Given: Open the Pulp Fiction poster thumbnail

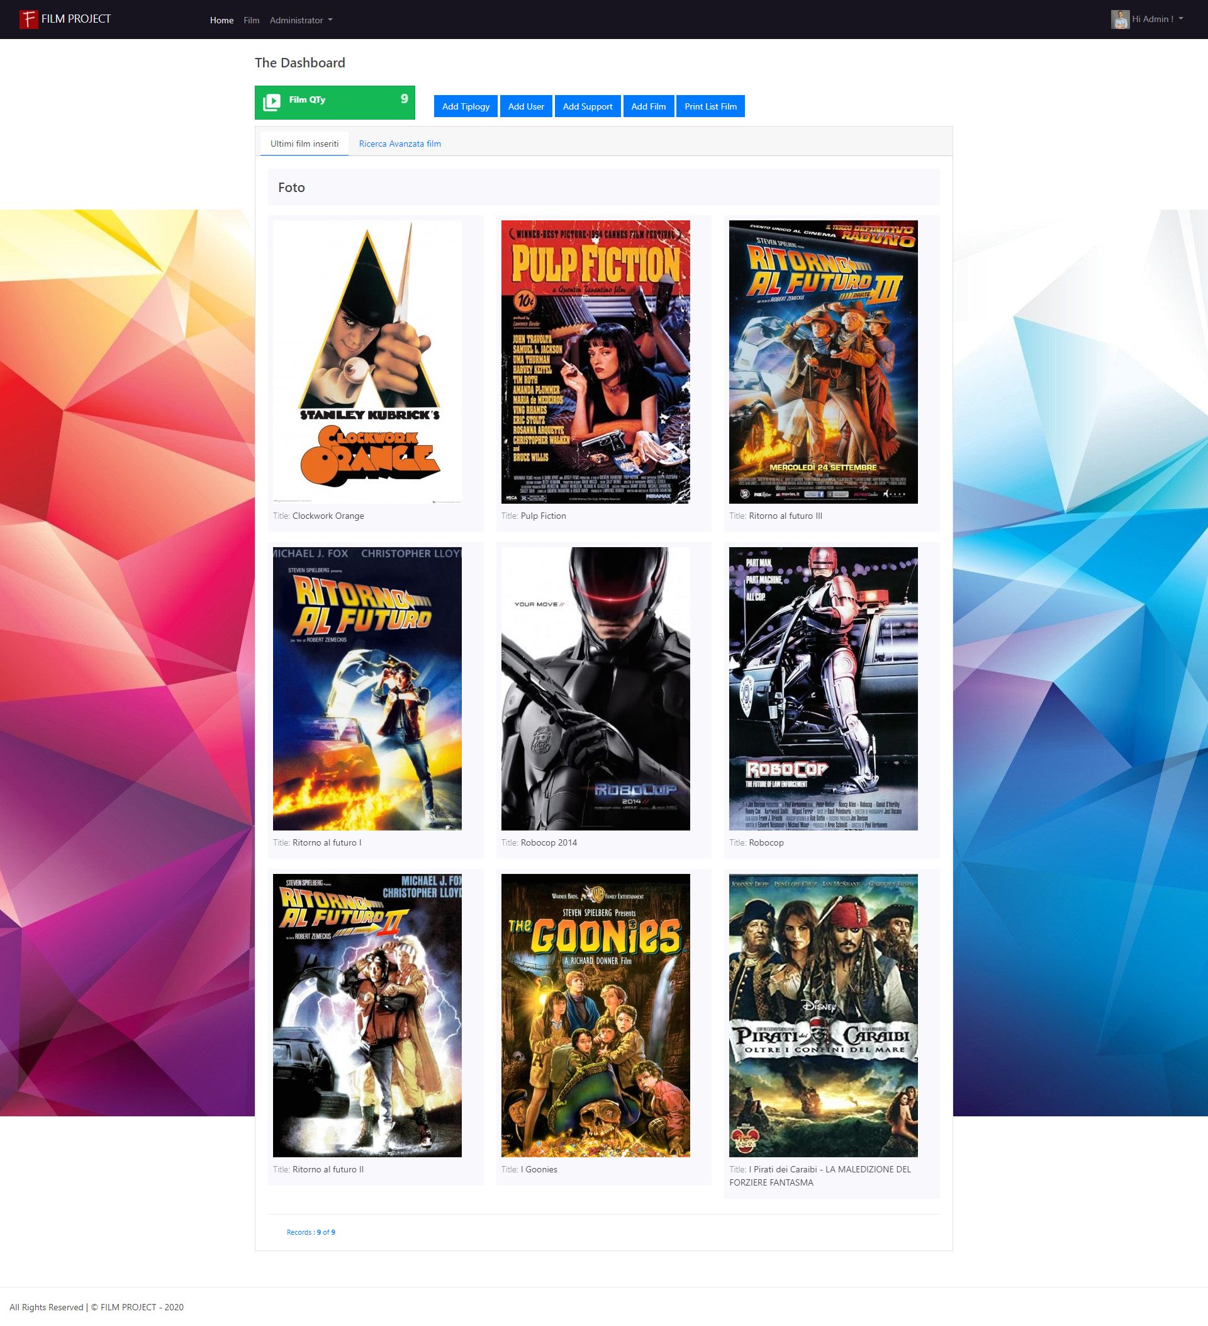Looking at the screenshot, I should (x=595, y=362).
